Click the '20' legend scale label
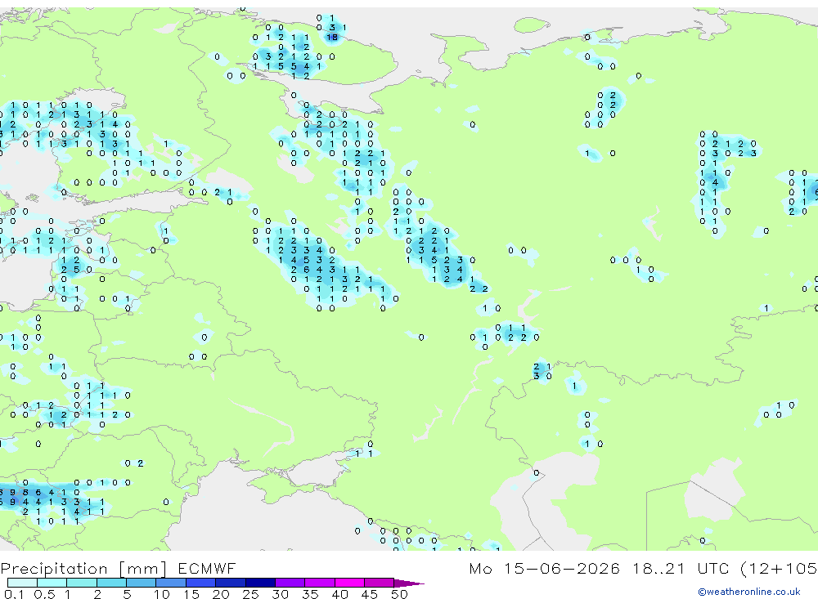This screenshot has height=599, width=818. pos(221,594)
